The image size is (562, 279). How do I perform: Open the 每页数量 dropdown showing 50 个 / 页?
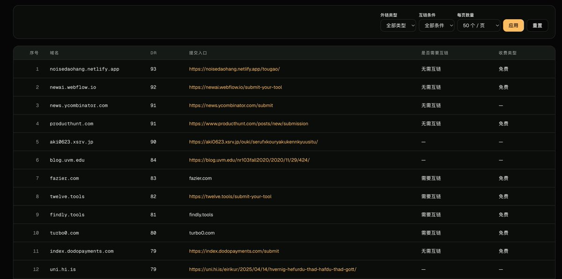point(479,26)
